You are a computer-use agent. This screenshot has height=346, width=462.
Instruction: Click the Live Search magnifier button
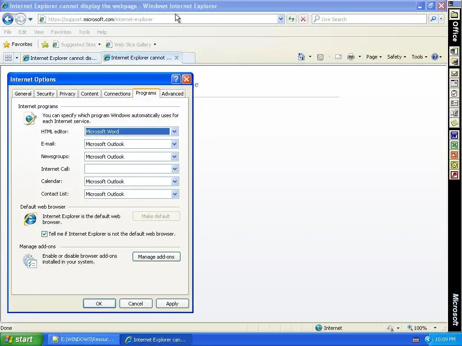tap(433, 19)
